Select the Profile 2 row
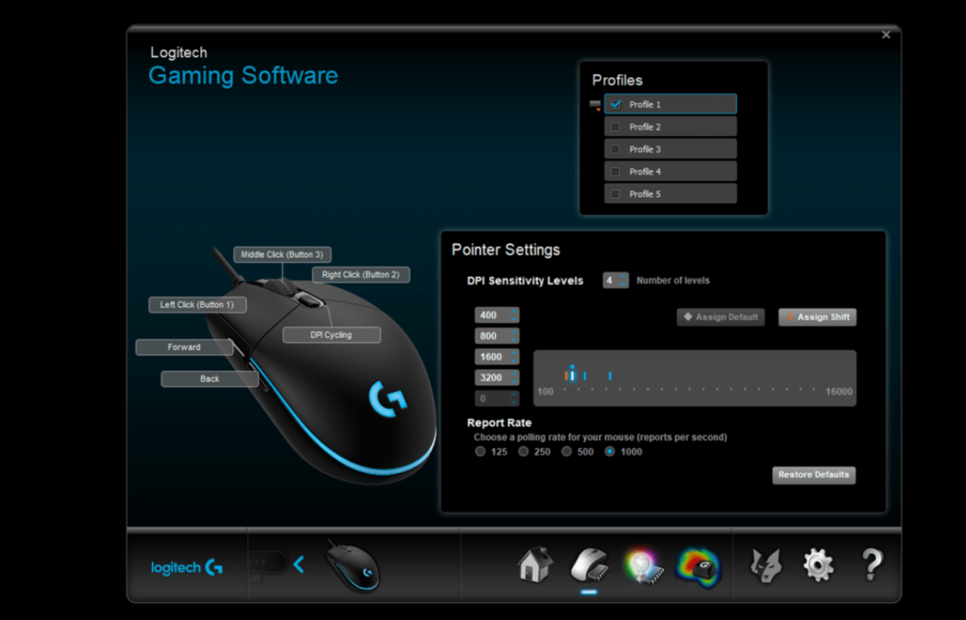The height and width of the screenshot is (620, 966). (670, 126)
